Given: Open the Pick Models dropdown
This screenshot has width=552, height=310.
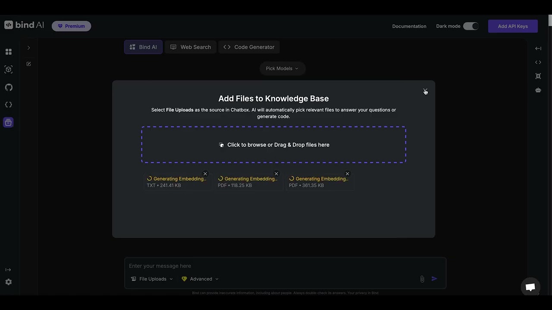Looking at the screenshot, I should (x=282, y=68).
